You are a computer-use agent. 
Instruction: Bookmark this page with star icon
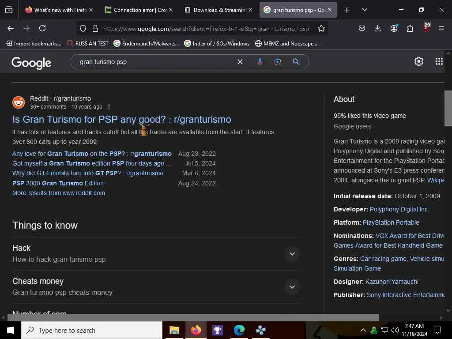(x=321, y=28)
